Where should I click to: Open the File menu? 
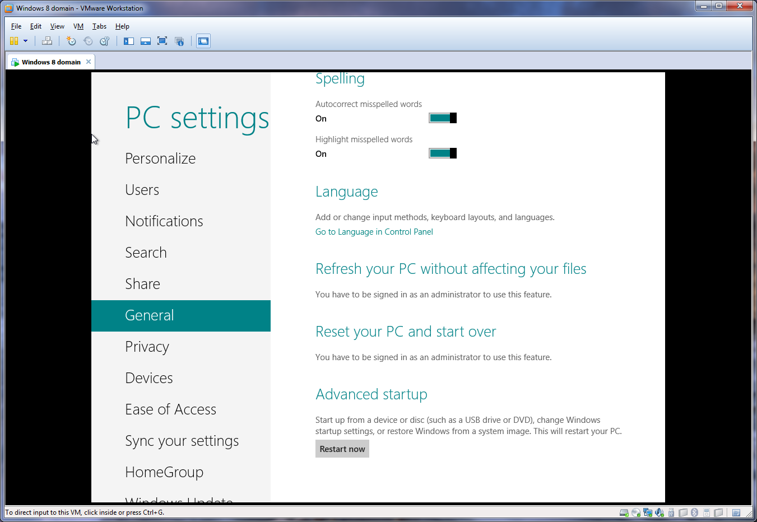pos(16,26)
